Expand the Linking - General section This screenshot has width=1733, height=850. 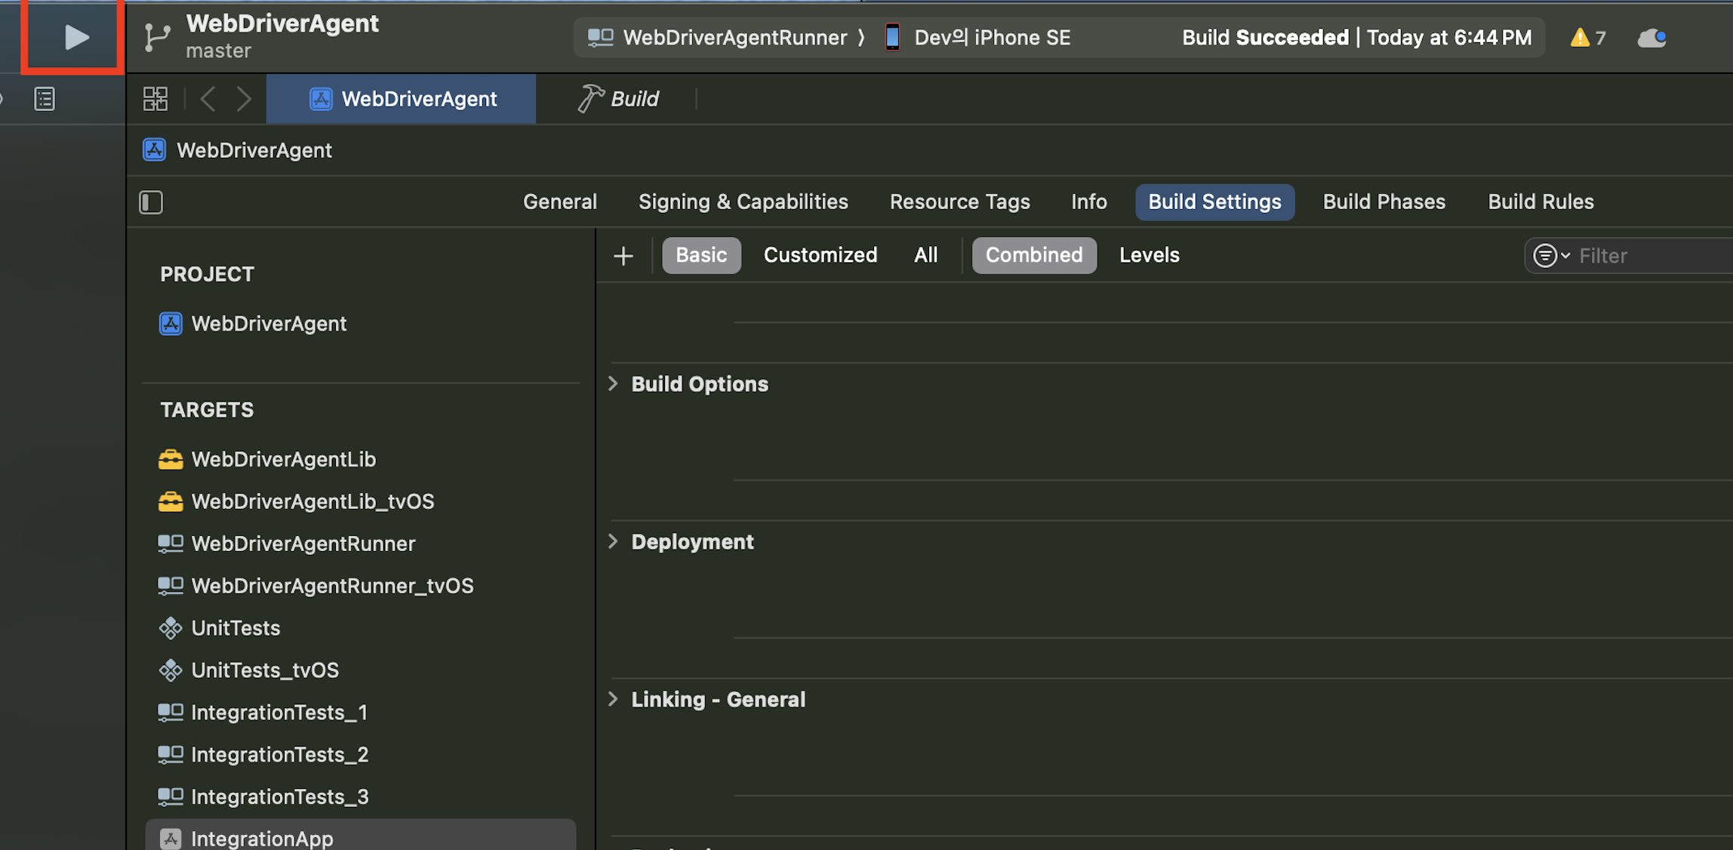613,699
